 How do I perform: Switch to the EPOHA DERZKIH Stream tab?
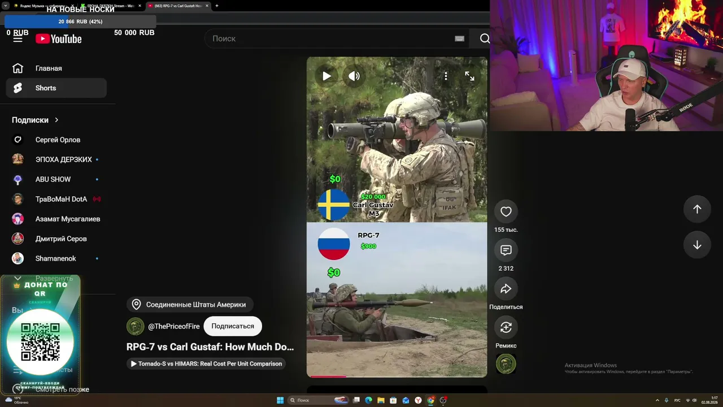[111, 6]
